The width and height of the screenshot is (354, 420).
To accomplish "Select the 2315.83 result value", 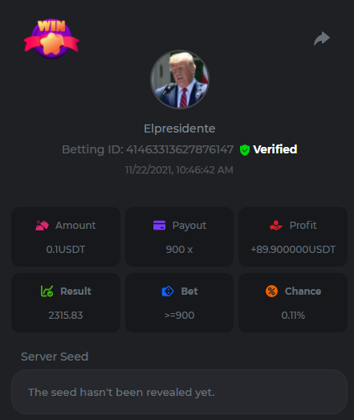I will [66, 316].
